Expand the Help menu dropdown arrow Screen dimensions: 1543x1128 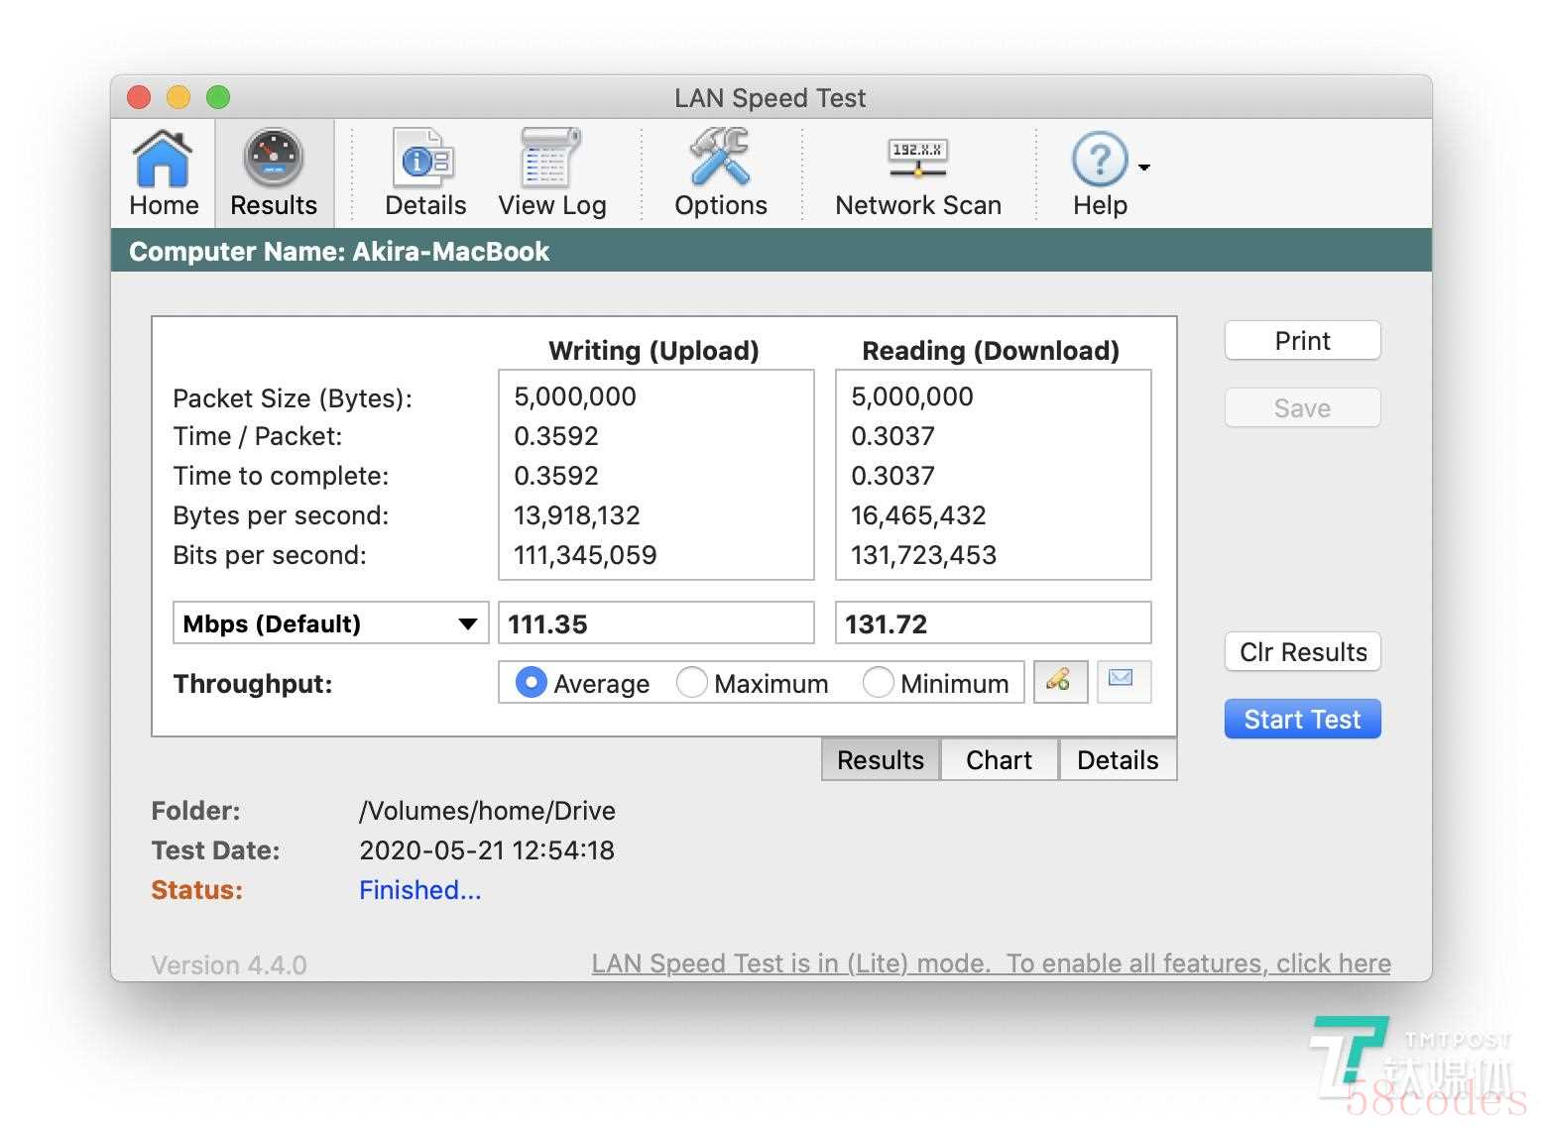(x=1144, y=168)
